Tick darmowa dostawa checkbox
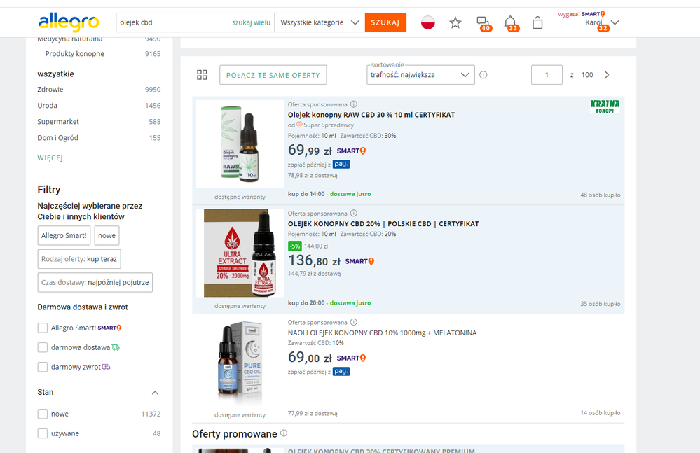Screen dimensions: 700x453 pyautogui.click(x=43, y=347)
